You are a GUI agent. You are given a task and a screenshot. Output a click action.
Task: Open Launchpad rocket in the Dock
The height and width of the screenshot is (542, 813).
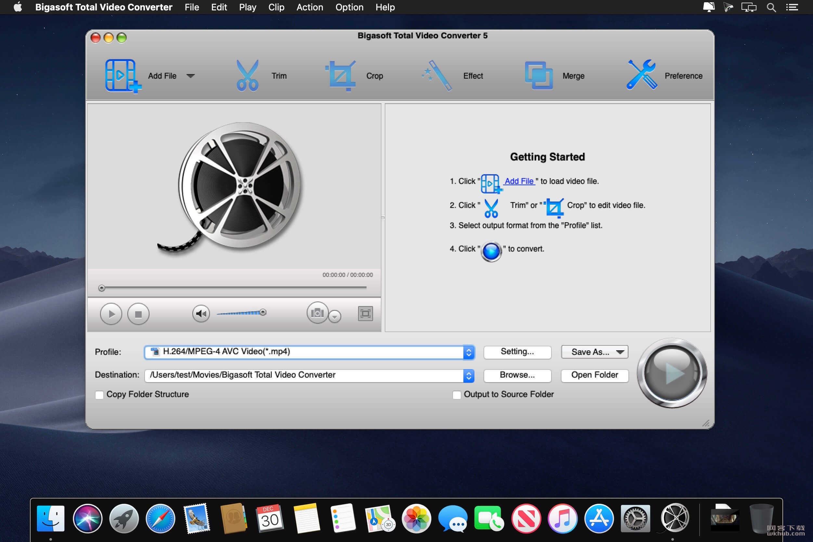pos(124,519)
